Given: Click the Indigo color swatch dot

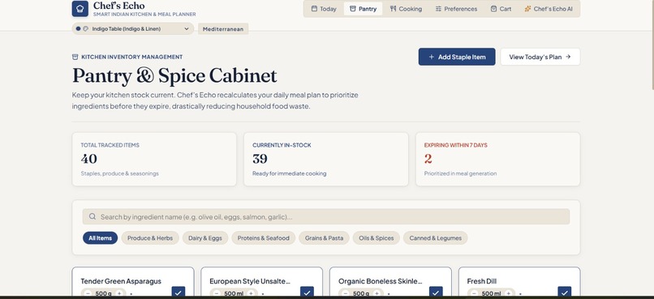Looking at the screenshot, I should pyautogui.click(x=78, y=28).
